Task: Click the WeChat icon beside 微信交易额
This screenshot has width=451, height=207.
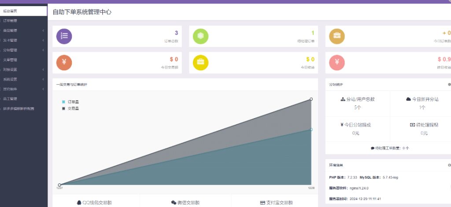Action: [174, 203]
